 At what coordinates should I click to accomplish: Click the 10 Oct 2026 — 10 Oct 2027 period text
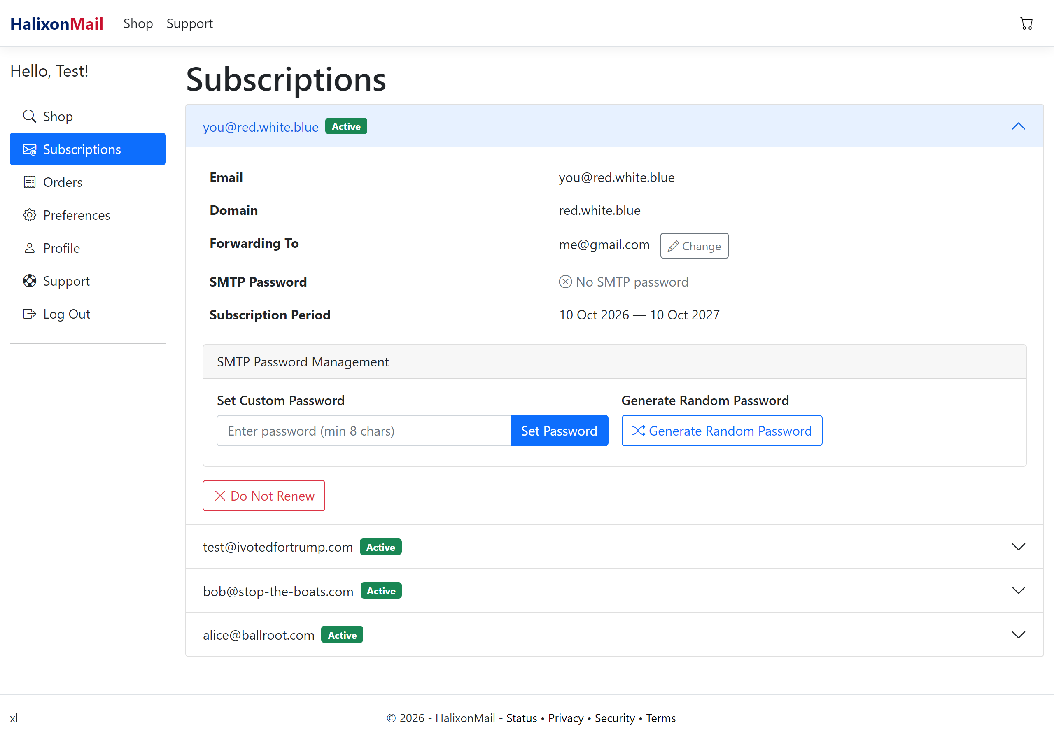tap(639, 315)
